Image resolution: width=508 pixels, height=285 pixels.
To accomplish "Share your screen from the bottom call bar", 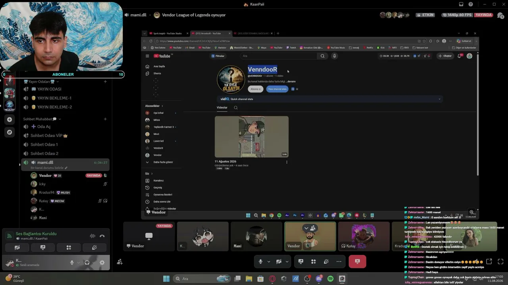I will [301, 261].
